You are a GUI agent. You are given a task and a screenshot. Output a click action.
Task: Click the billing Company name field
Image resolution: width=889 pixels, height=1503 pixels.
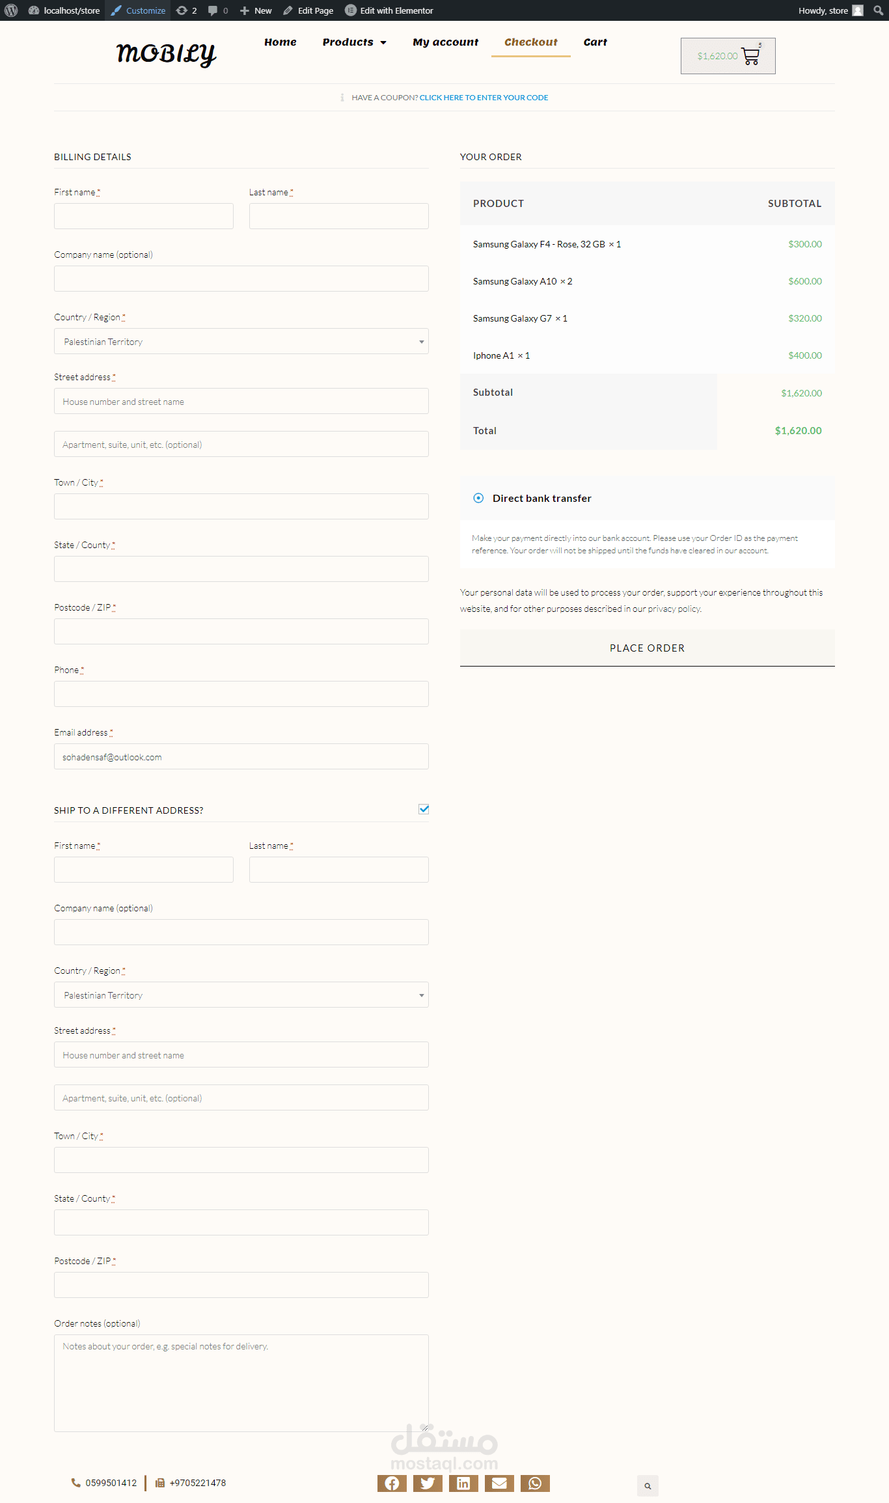pyautogui.click(x=241, y=279)
